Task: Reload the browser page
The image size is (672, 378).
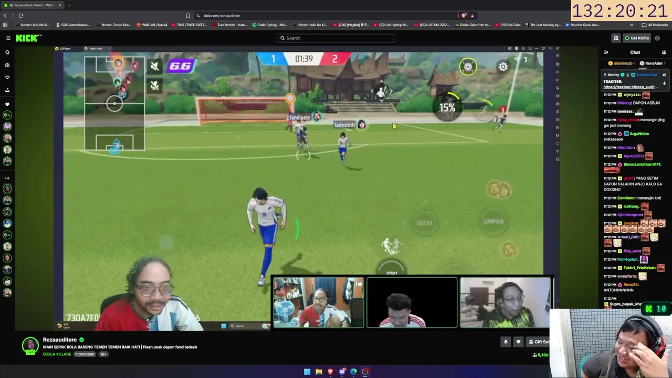Action: [21, 16]
